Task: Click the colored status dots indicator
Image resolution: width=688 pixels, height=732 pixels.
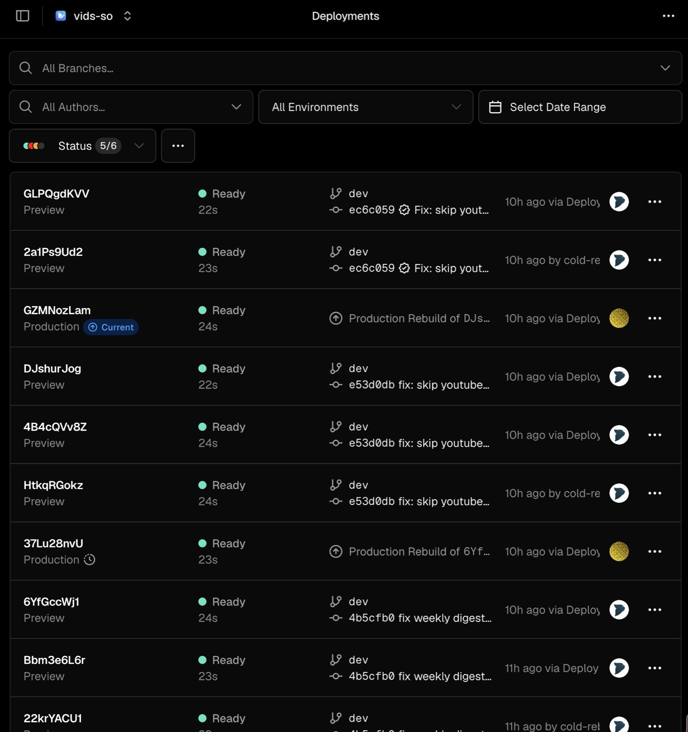Action: point(34,146)
